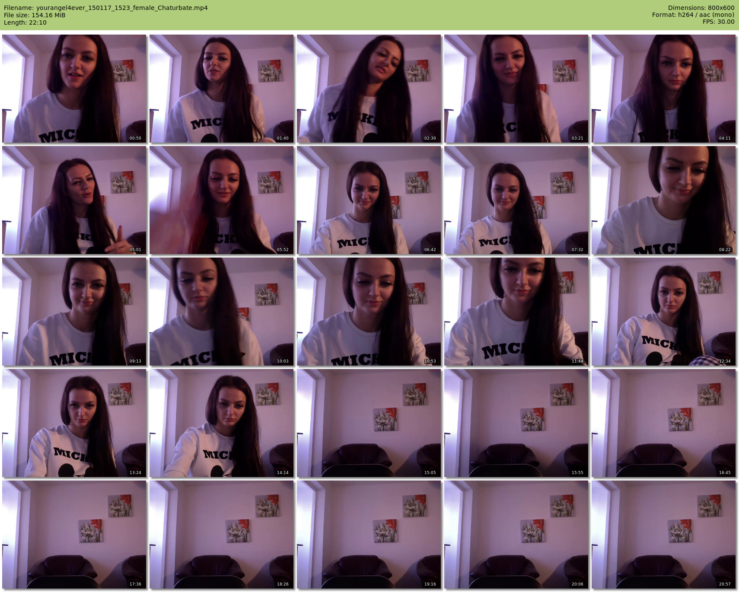Image resolution: width=739 pixels, height=592 pixels.
Task: Open the frame marked 05:52
Action: click(221, 200)
